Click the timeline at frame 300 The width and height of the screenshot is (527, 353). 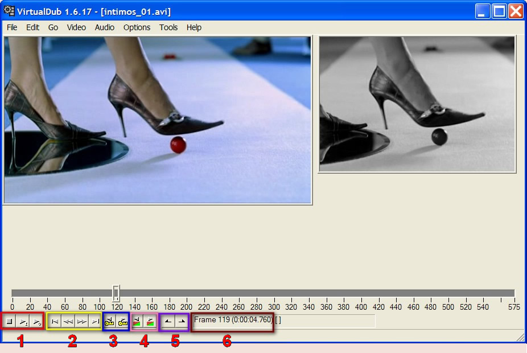pyautogui.click(x=274, y=293)
